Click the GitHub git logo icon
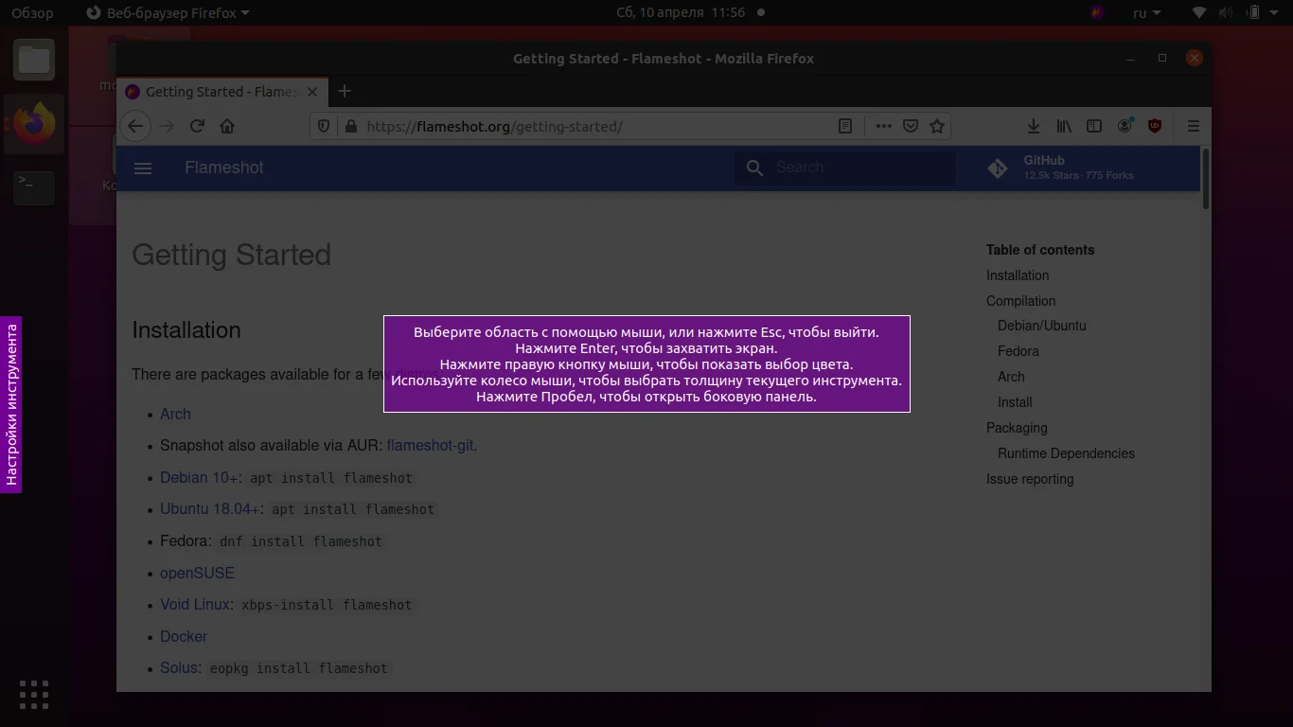This screenshot has height=727, width=1293. [998, 168]
